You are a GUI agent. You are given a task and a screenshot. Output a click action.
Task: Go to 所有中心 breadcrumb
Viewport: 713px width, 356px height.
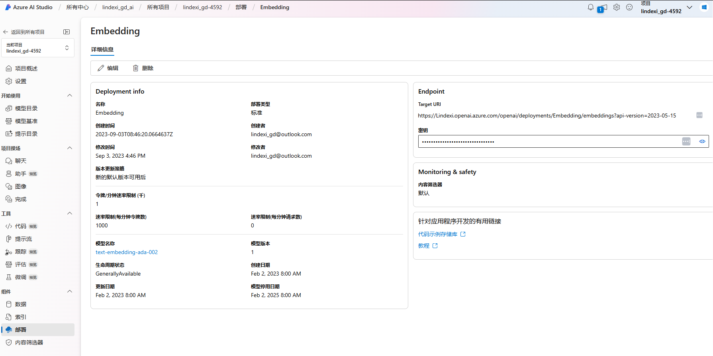(x=77, y=7)
